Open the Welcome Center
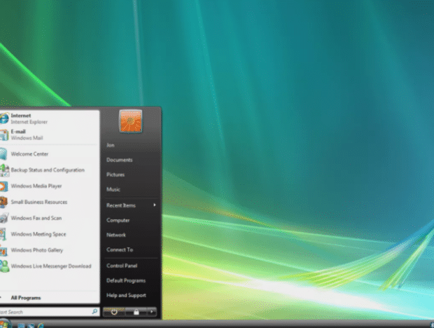434x328 pixels. pyautogui.click(x=29, y=154)
